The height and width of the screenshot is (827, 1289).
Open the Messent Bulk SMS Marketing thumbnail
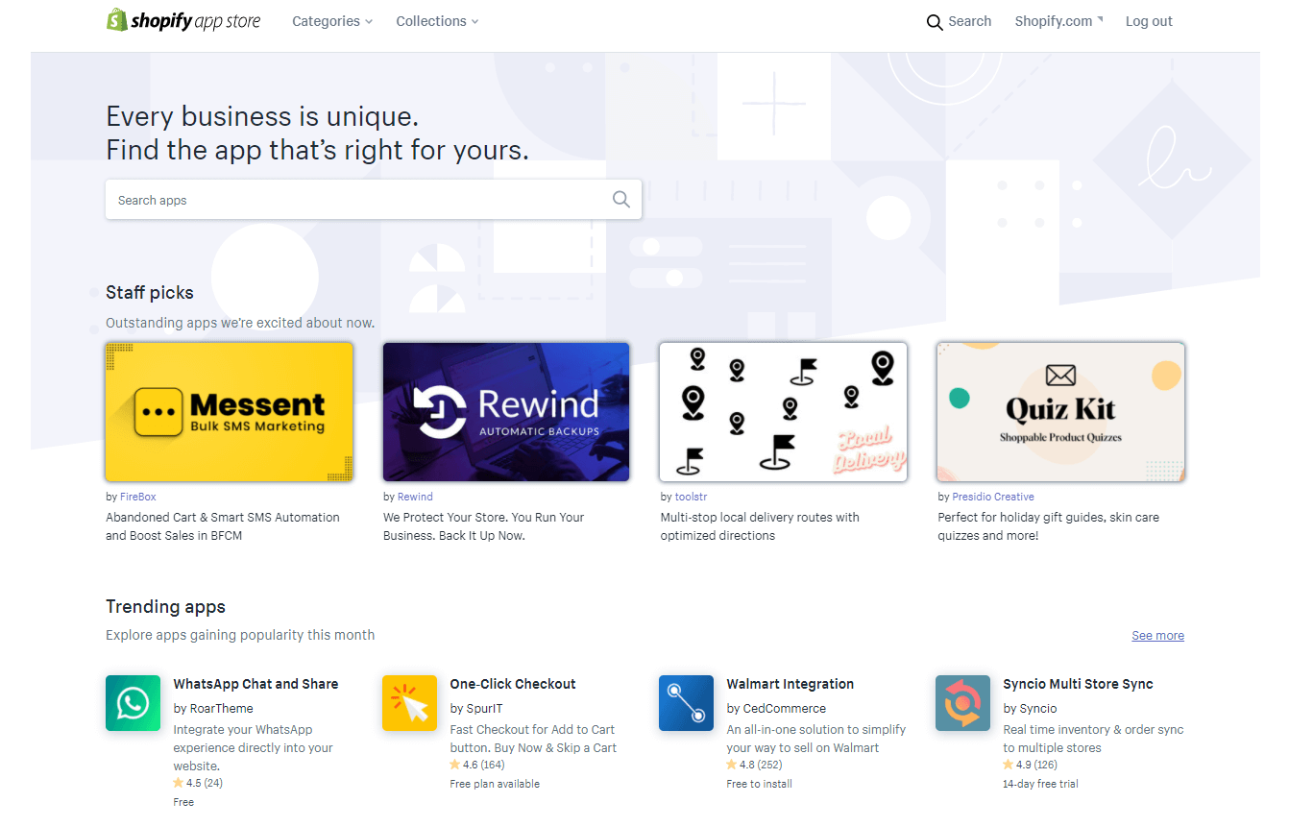(230, 412)
